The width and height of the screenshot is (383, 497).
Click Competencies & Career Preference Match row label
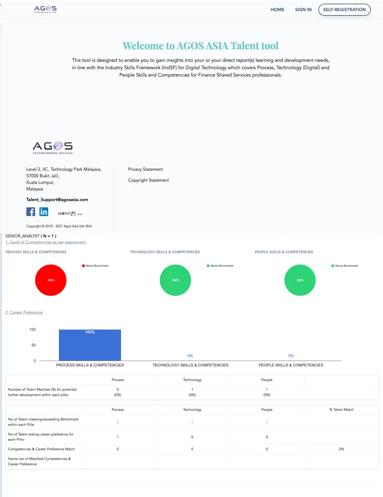pos(42,449)
